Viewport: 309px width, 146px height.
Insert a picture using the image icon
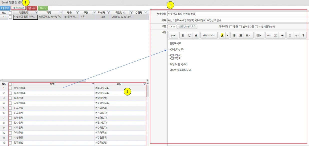coord(275,35)
